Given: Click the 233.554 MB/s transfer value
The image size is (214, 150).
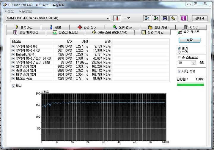Looking at the screenshot, I should tap(101, 62).
